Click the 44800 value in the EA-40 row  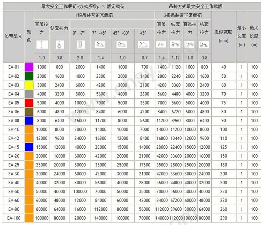[x=176, y=183]
